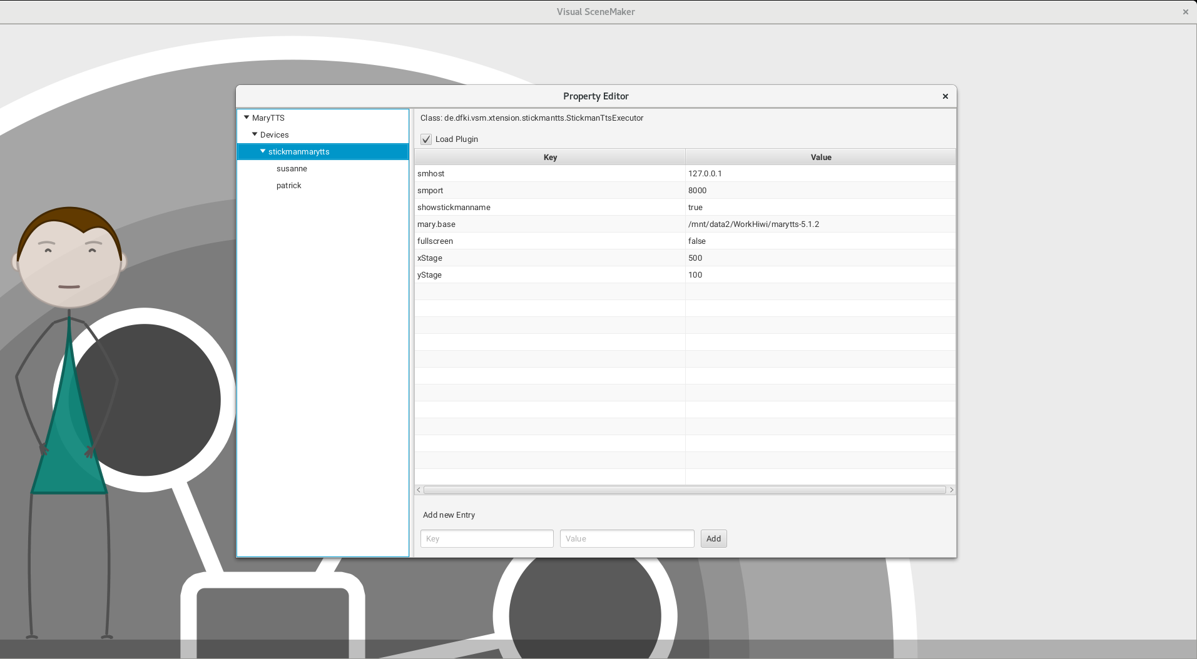1197x659 pixels.
Task: Select the fullscreen false value
Action: coord(696,241)
